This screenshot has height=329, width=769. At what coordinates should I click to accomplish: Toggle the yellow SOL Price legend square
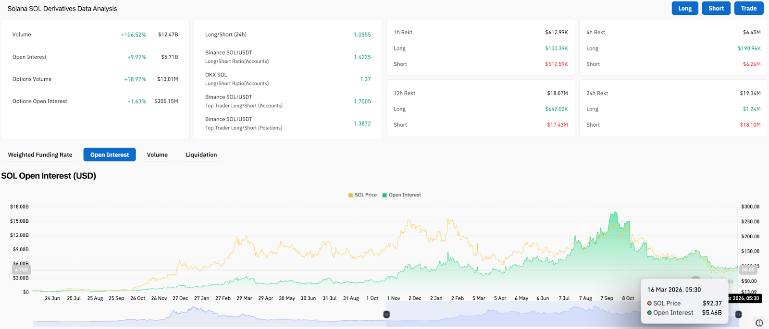(351, 195)
